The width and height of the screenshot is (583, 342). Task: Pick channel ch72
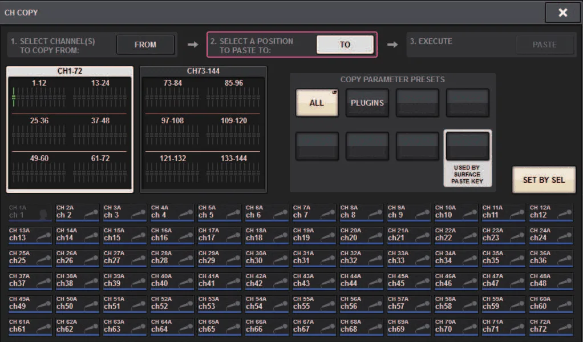point(551,327)
